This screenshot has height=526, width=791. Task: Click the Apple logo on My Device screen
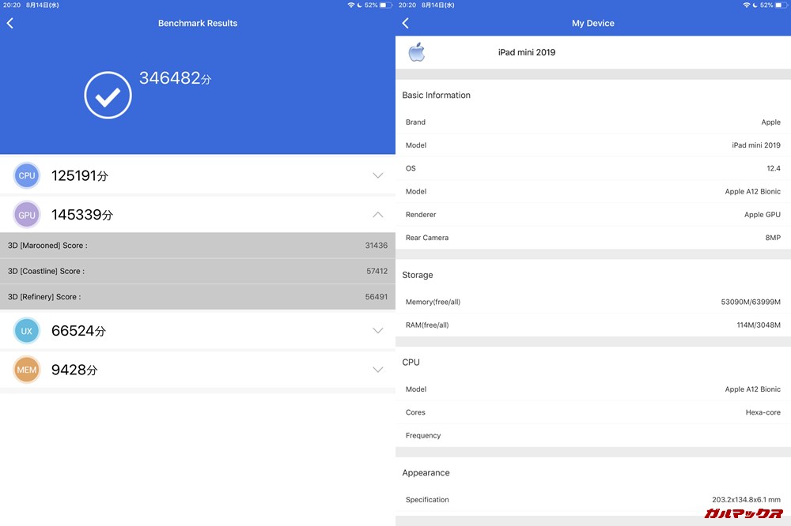click(417, 52)
